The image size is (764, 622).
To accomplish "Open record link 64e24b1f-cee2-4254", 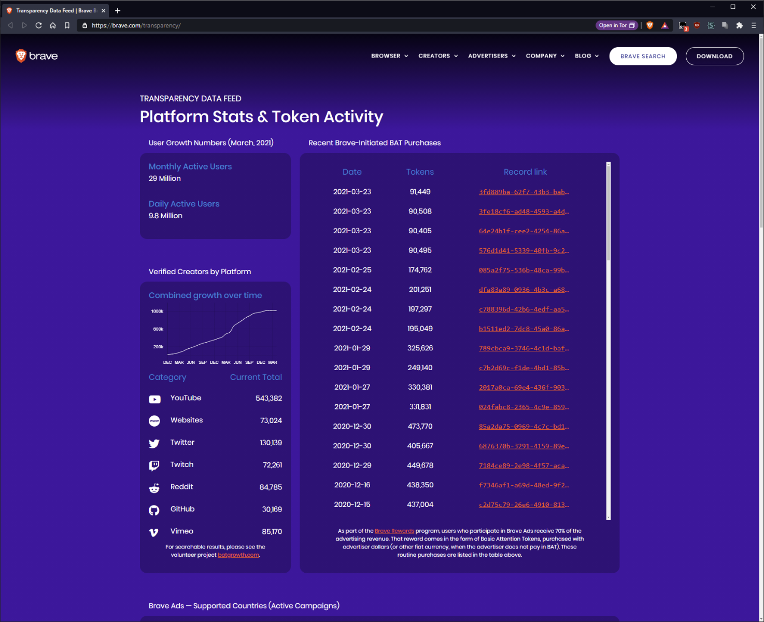I will pos(524,231).
